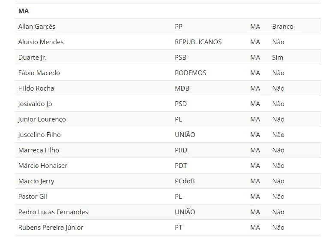Select Junior Lourenço name

point(42,119)
